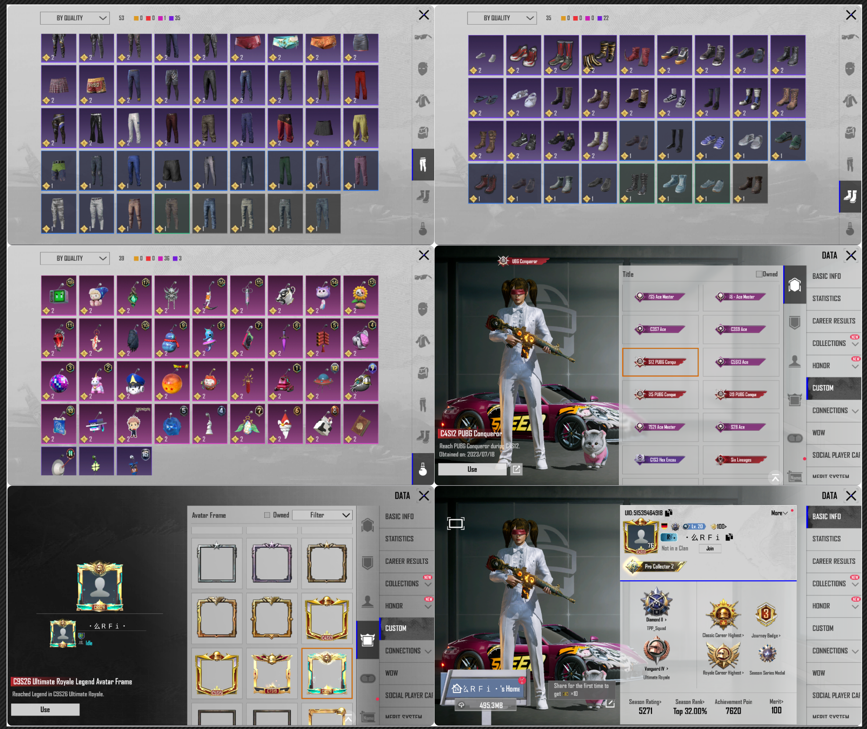Pick the jacket category icon in shoes inventory

pos(850,101)
